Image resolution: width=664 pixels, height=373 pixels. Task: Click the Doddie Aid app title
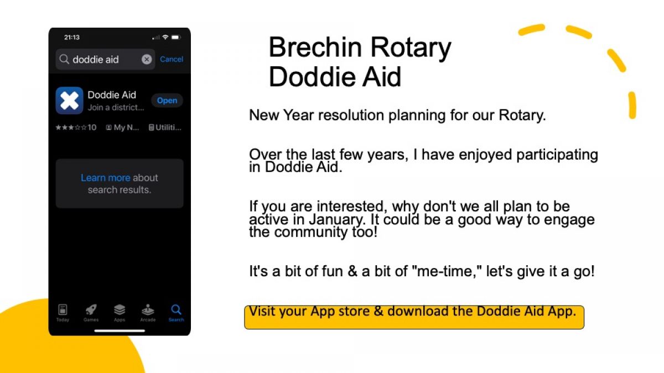tap(112, 95)
